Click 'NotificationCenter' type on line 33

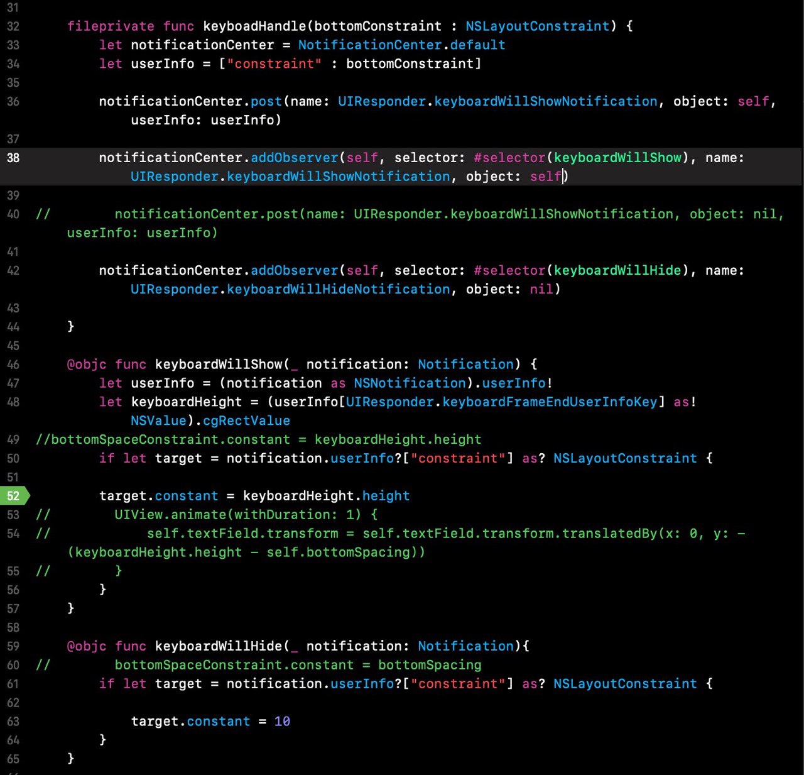coord(370,45)
